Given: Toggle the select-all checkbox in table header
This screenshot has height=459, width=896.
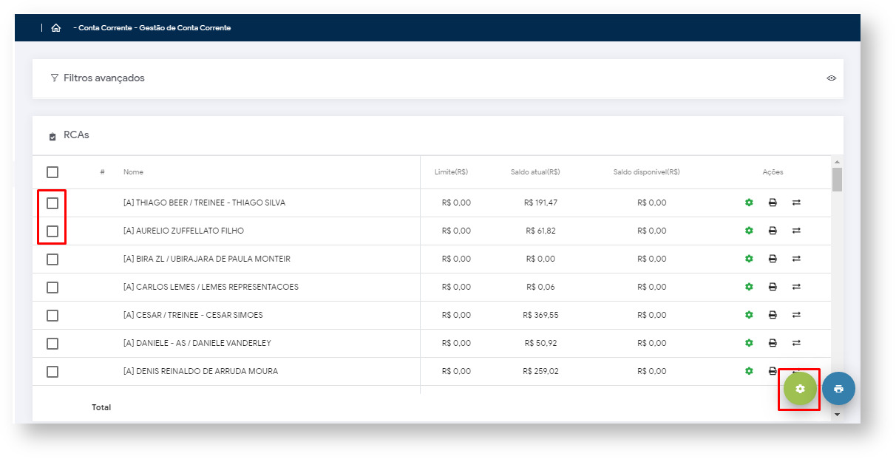Looking at the screenshot, I should (x=52, y=172).
